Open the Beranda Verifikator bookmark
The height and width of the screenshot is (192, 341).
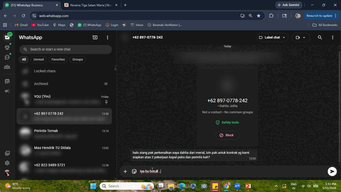[165, 25]
